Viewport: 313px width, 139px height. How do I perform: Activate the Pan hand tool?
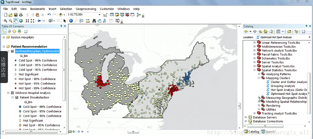coord(16,21)
